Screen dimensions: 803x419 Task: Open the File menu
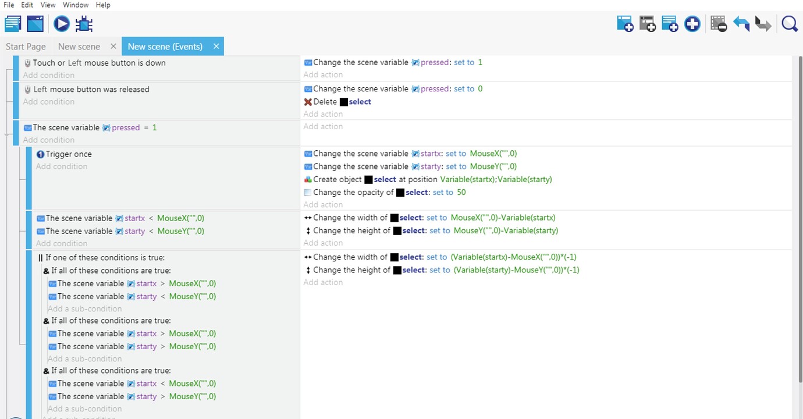9,5
